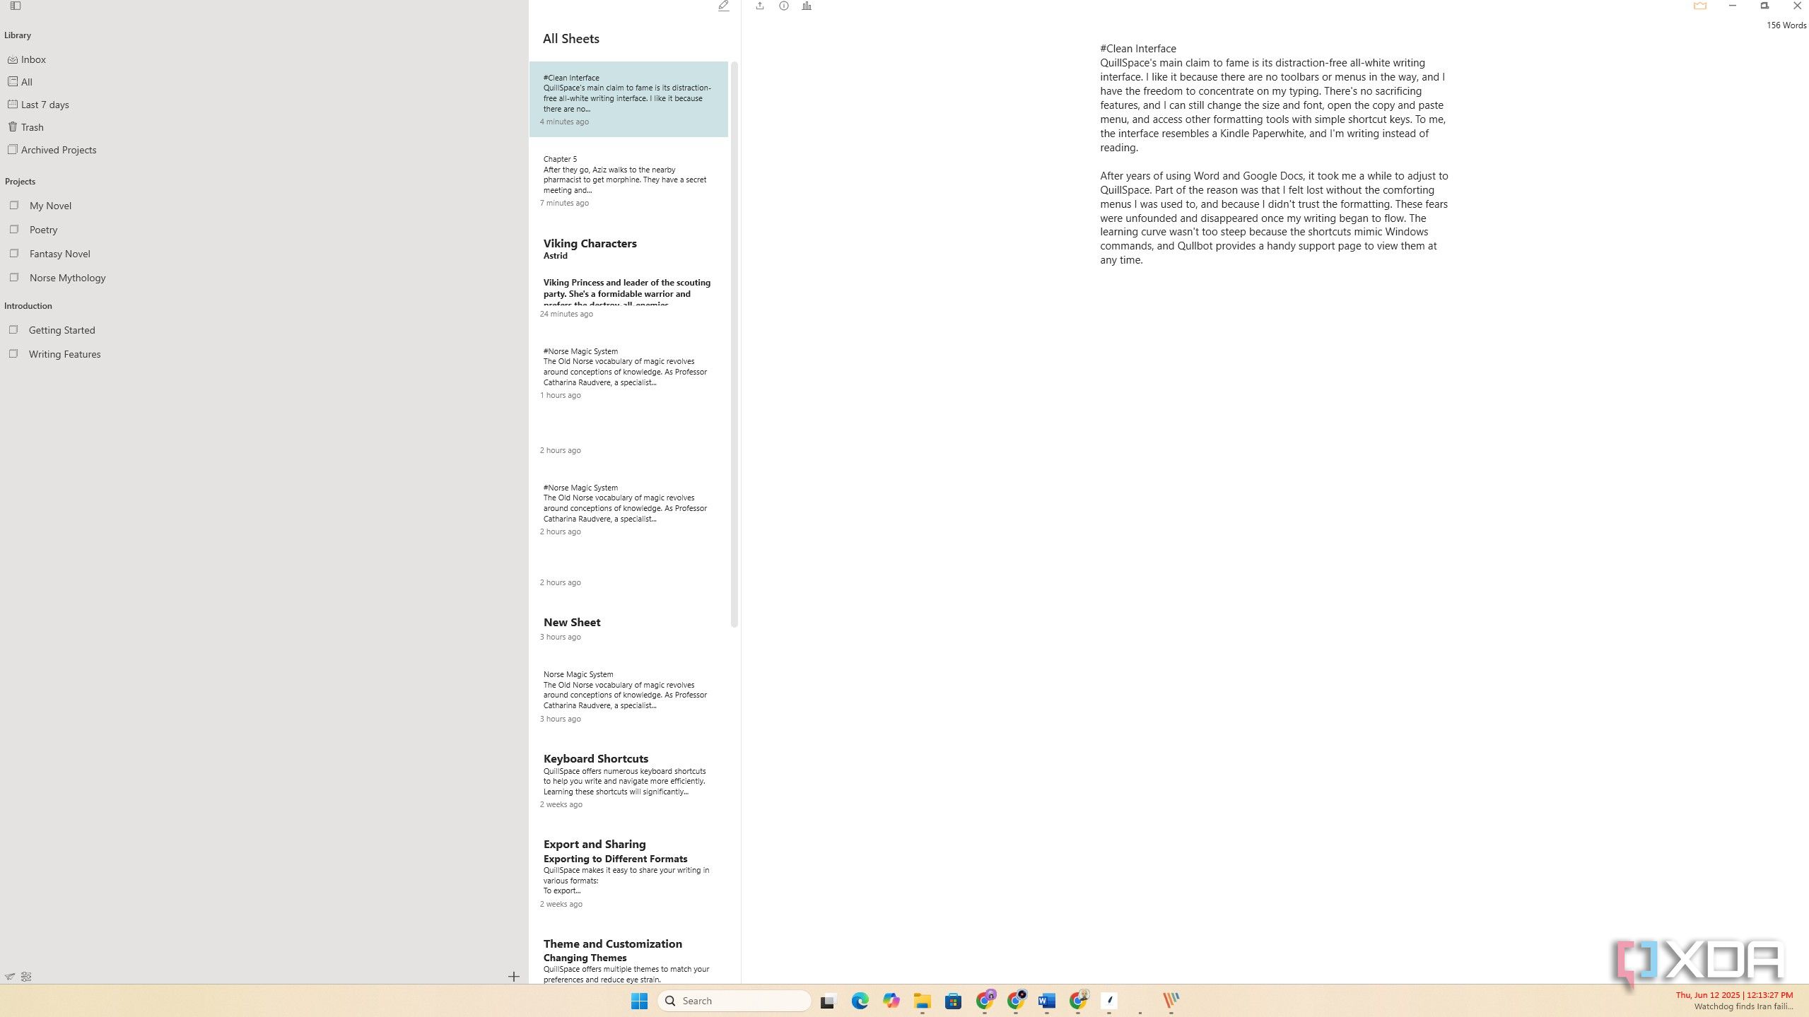Click the export share icon

(x=760, y=6)
